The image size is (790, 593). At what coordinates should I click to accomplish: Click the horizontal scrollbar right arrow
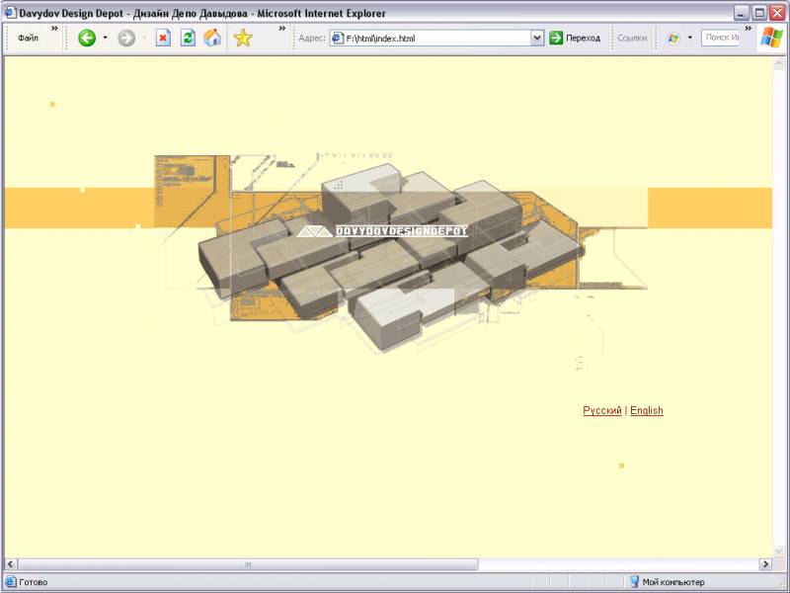(765, 563)
